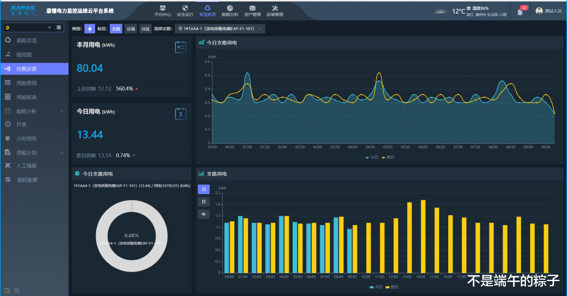Screen dimensions: 567x296
Task: Go to 能耗总览 in sidebar
Action: tap(27, 40)
